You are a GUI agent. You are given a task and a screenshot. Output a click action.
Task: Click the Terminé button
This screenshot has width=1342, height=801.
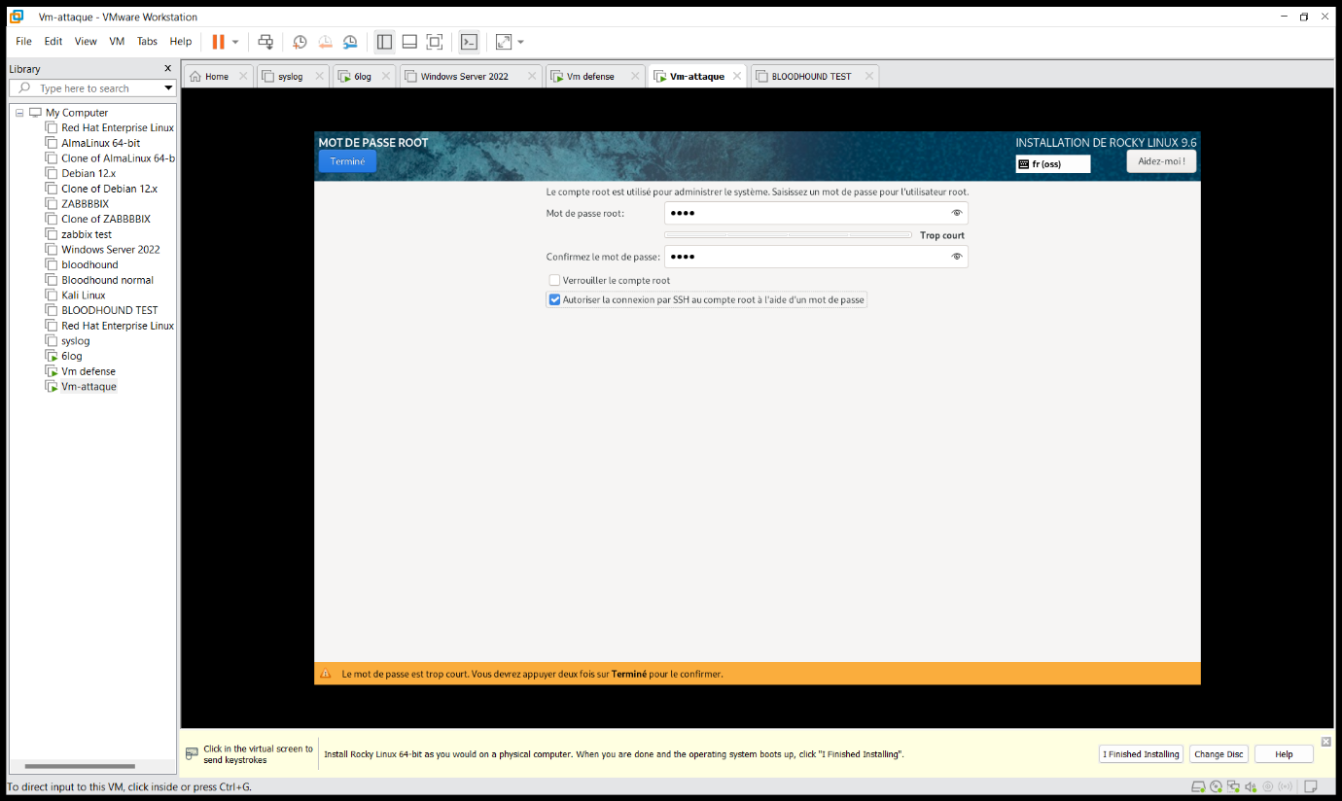[x=347, y=160]
